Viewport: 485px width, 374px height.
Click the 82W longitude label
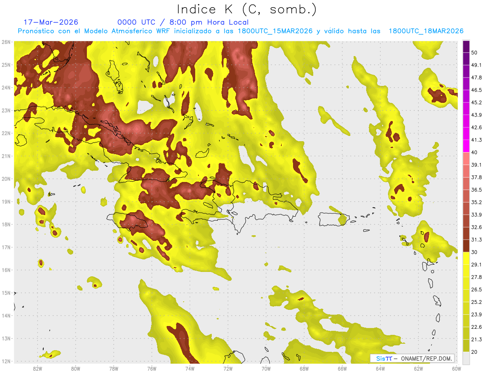(x=38, y=369)
